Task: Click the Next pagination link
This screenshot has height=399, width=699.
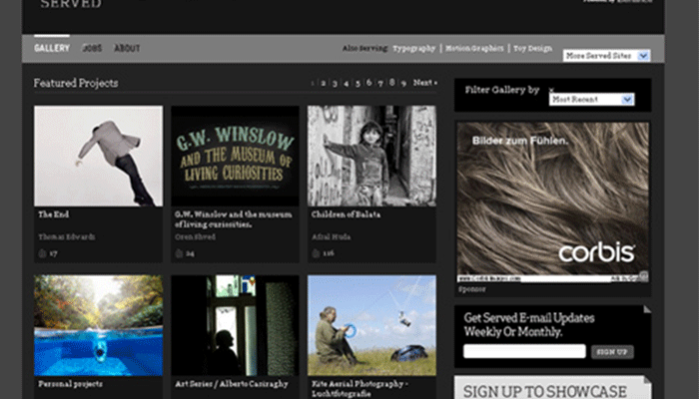Action: click(424, 83)
